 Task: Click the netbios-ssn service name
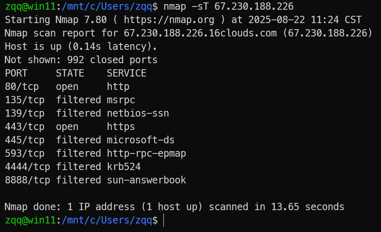[x=138, y=113]
